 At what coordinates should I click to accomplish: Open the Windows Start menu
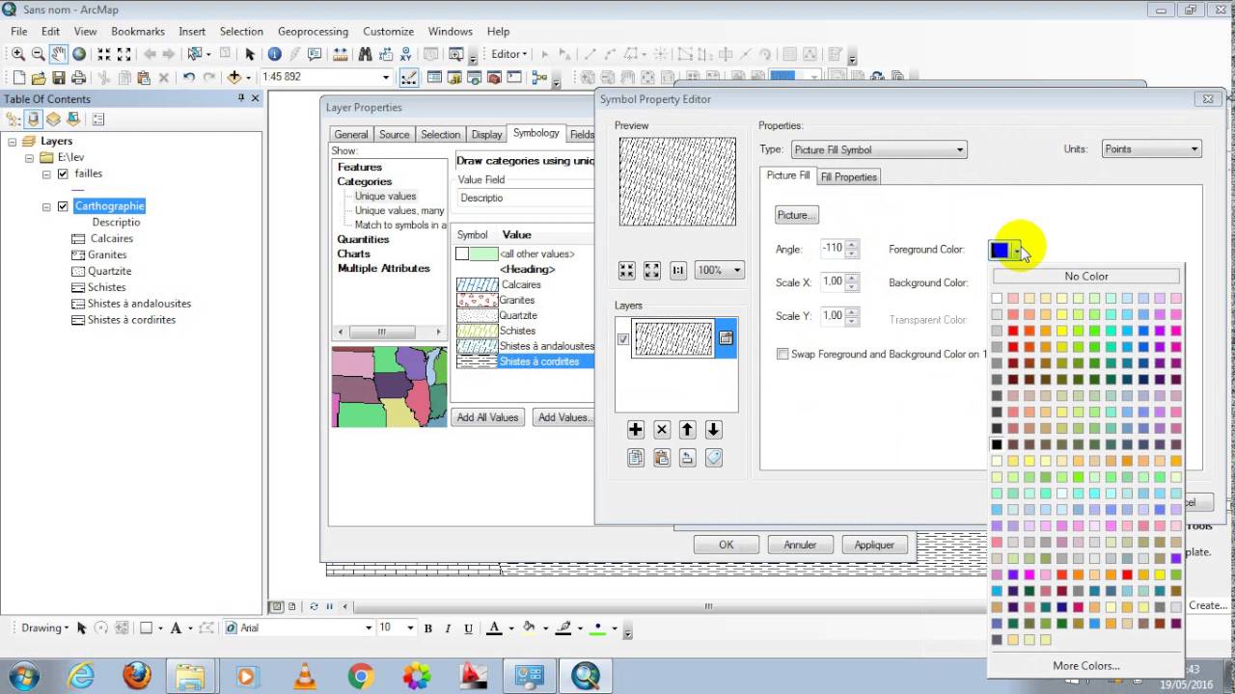[23, 676]
